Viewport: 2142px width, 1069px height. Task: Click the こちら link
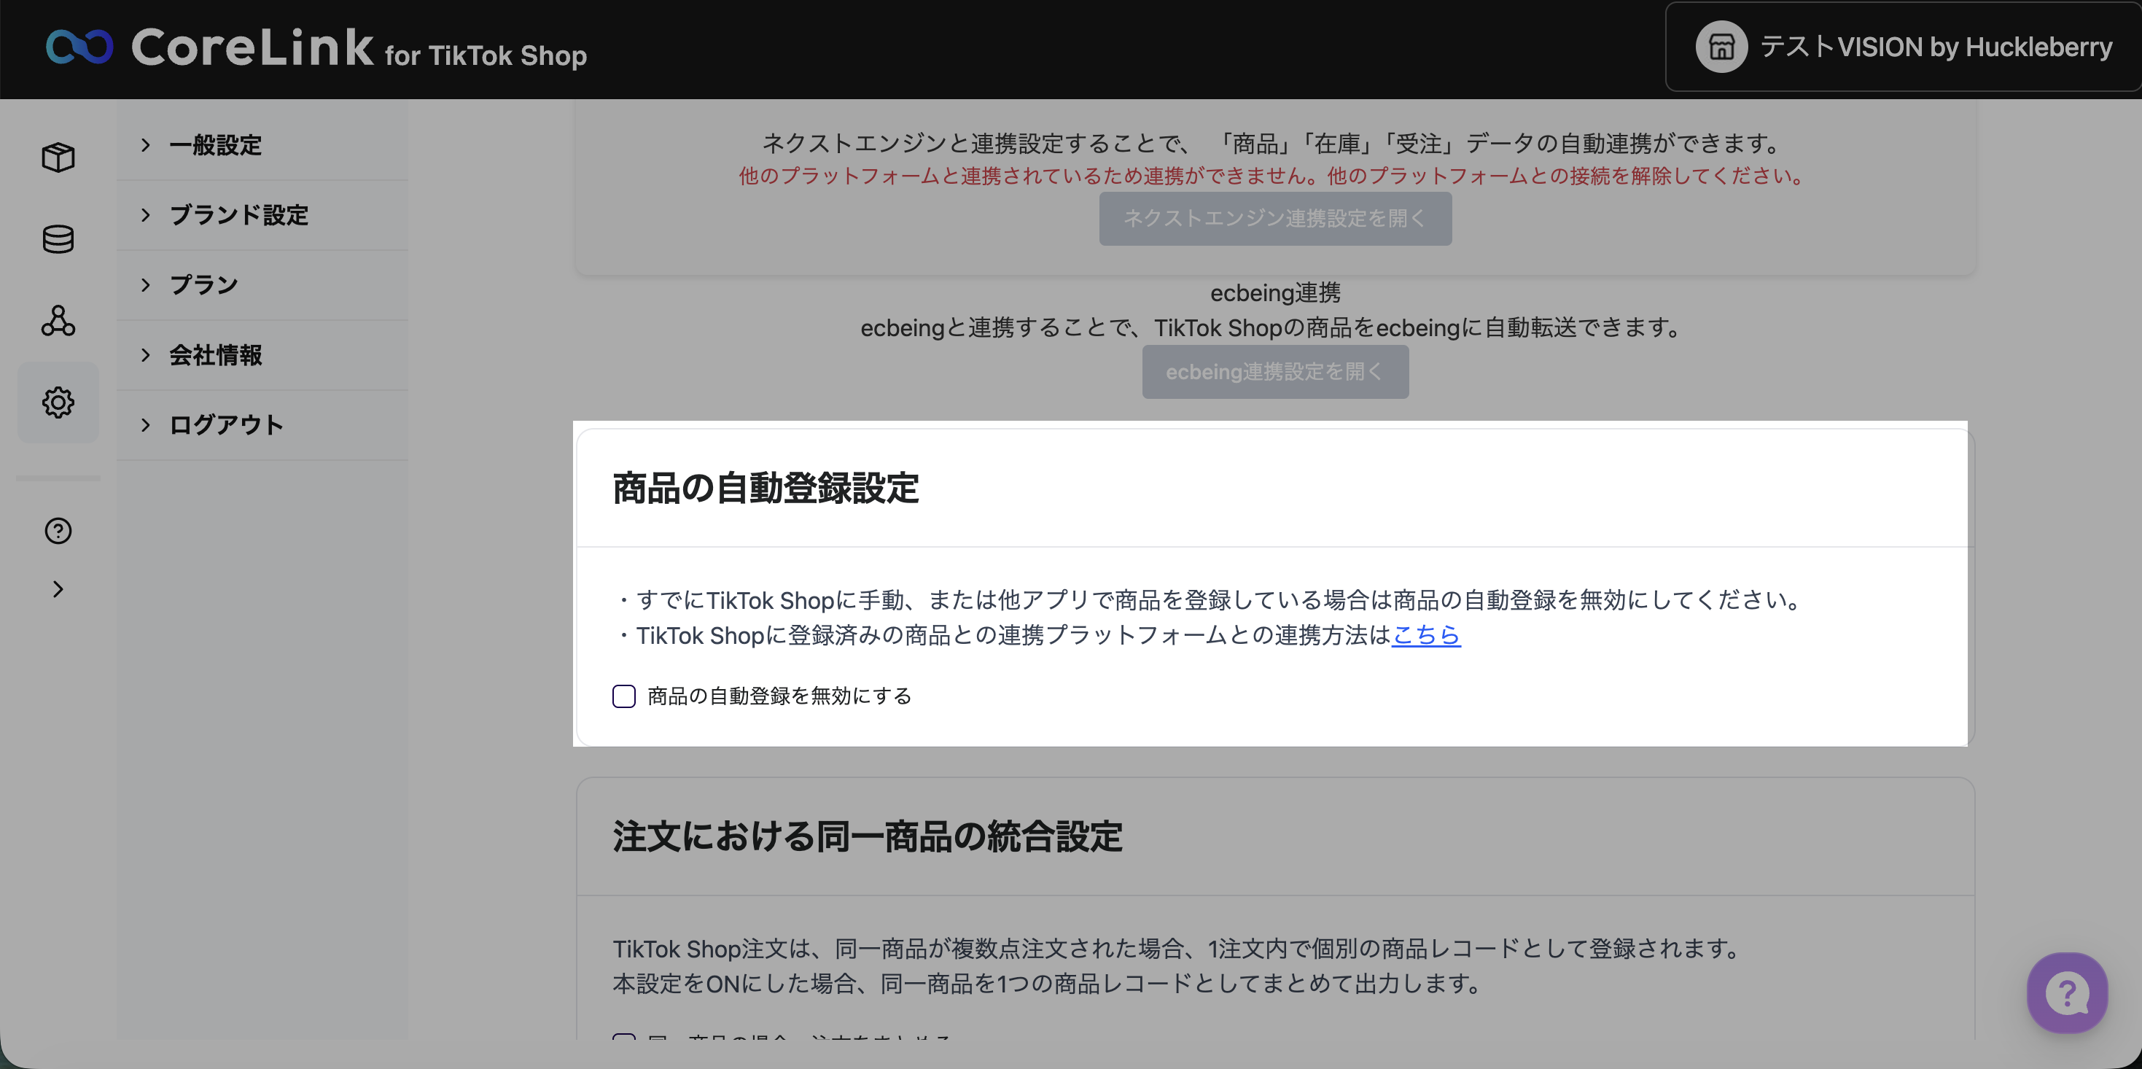(1425, 636)
